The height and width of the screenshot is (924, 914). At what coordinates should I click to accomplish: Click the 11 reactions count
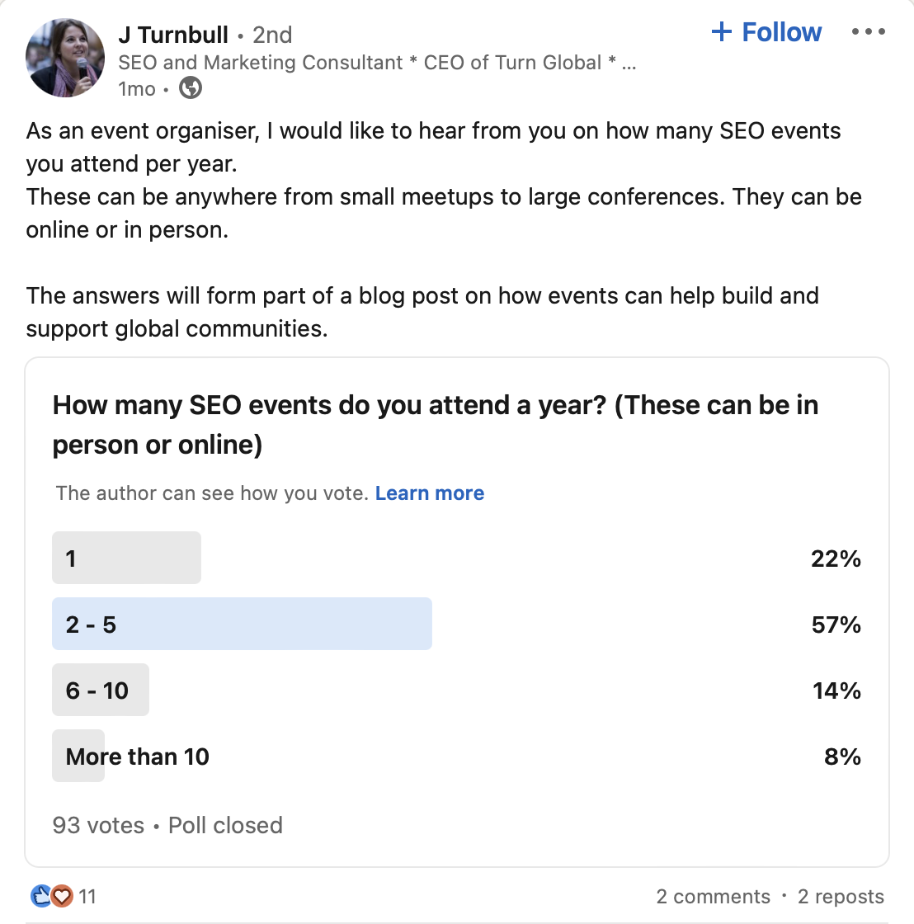87,896
